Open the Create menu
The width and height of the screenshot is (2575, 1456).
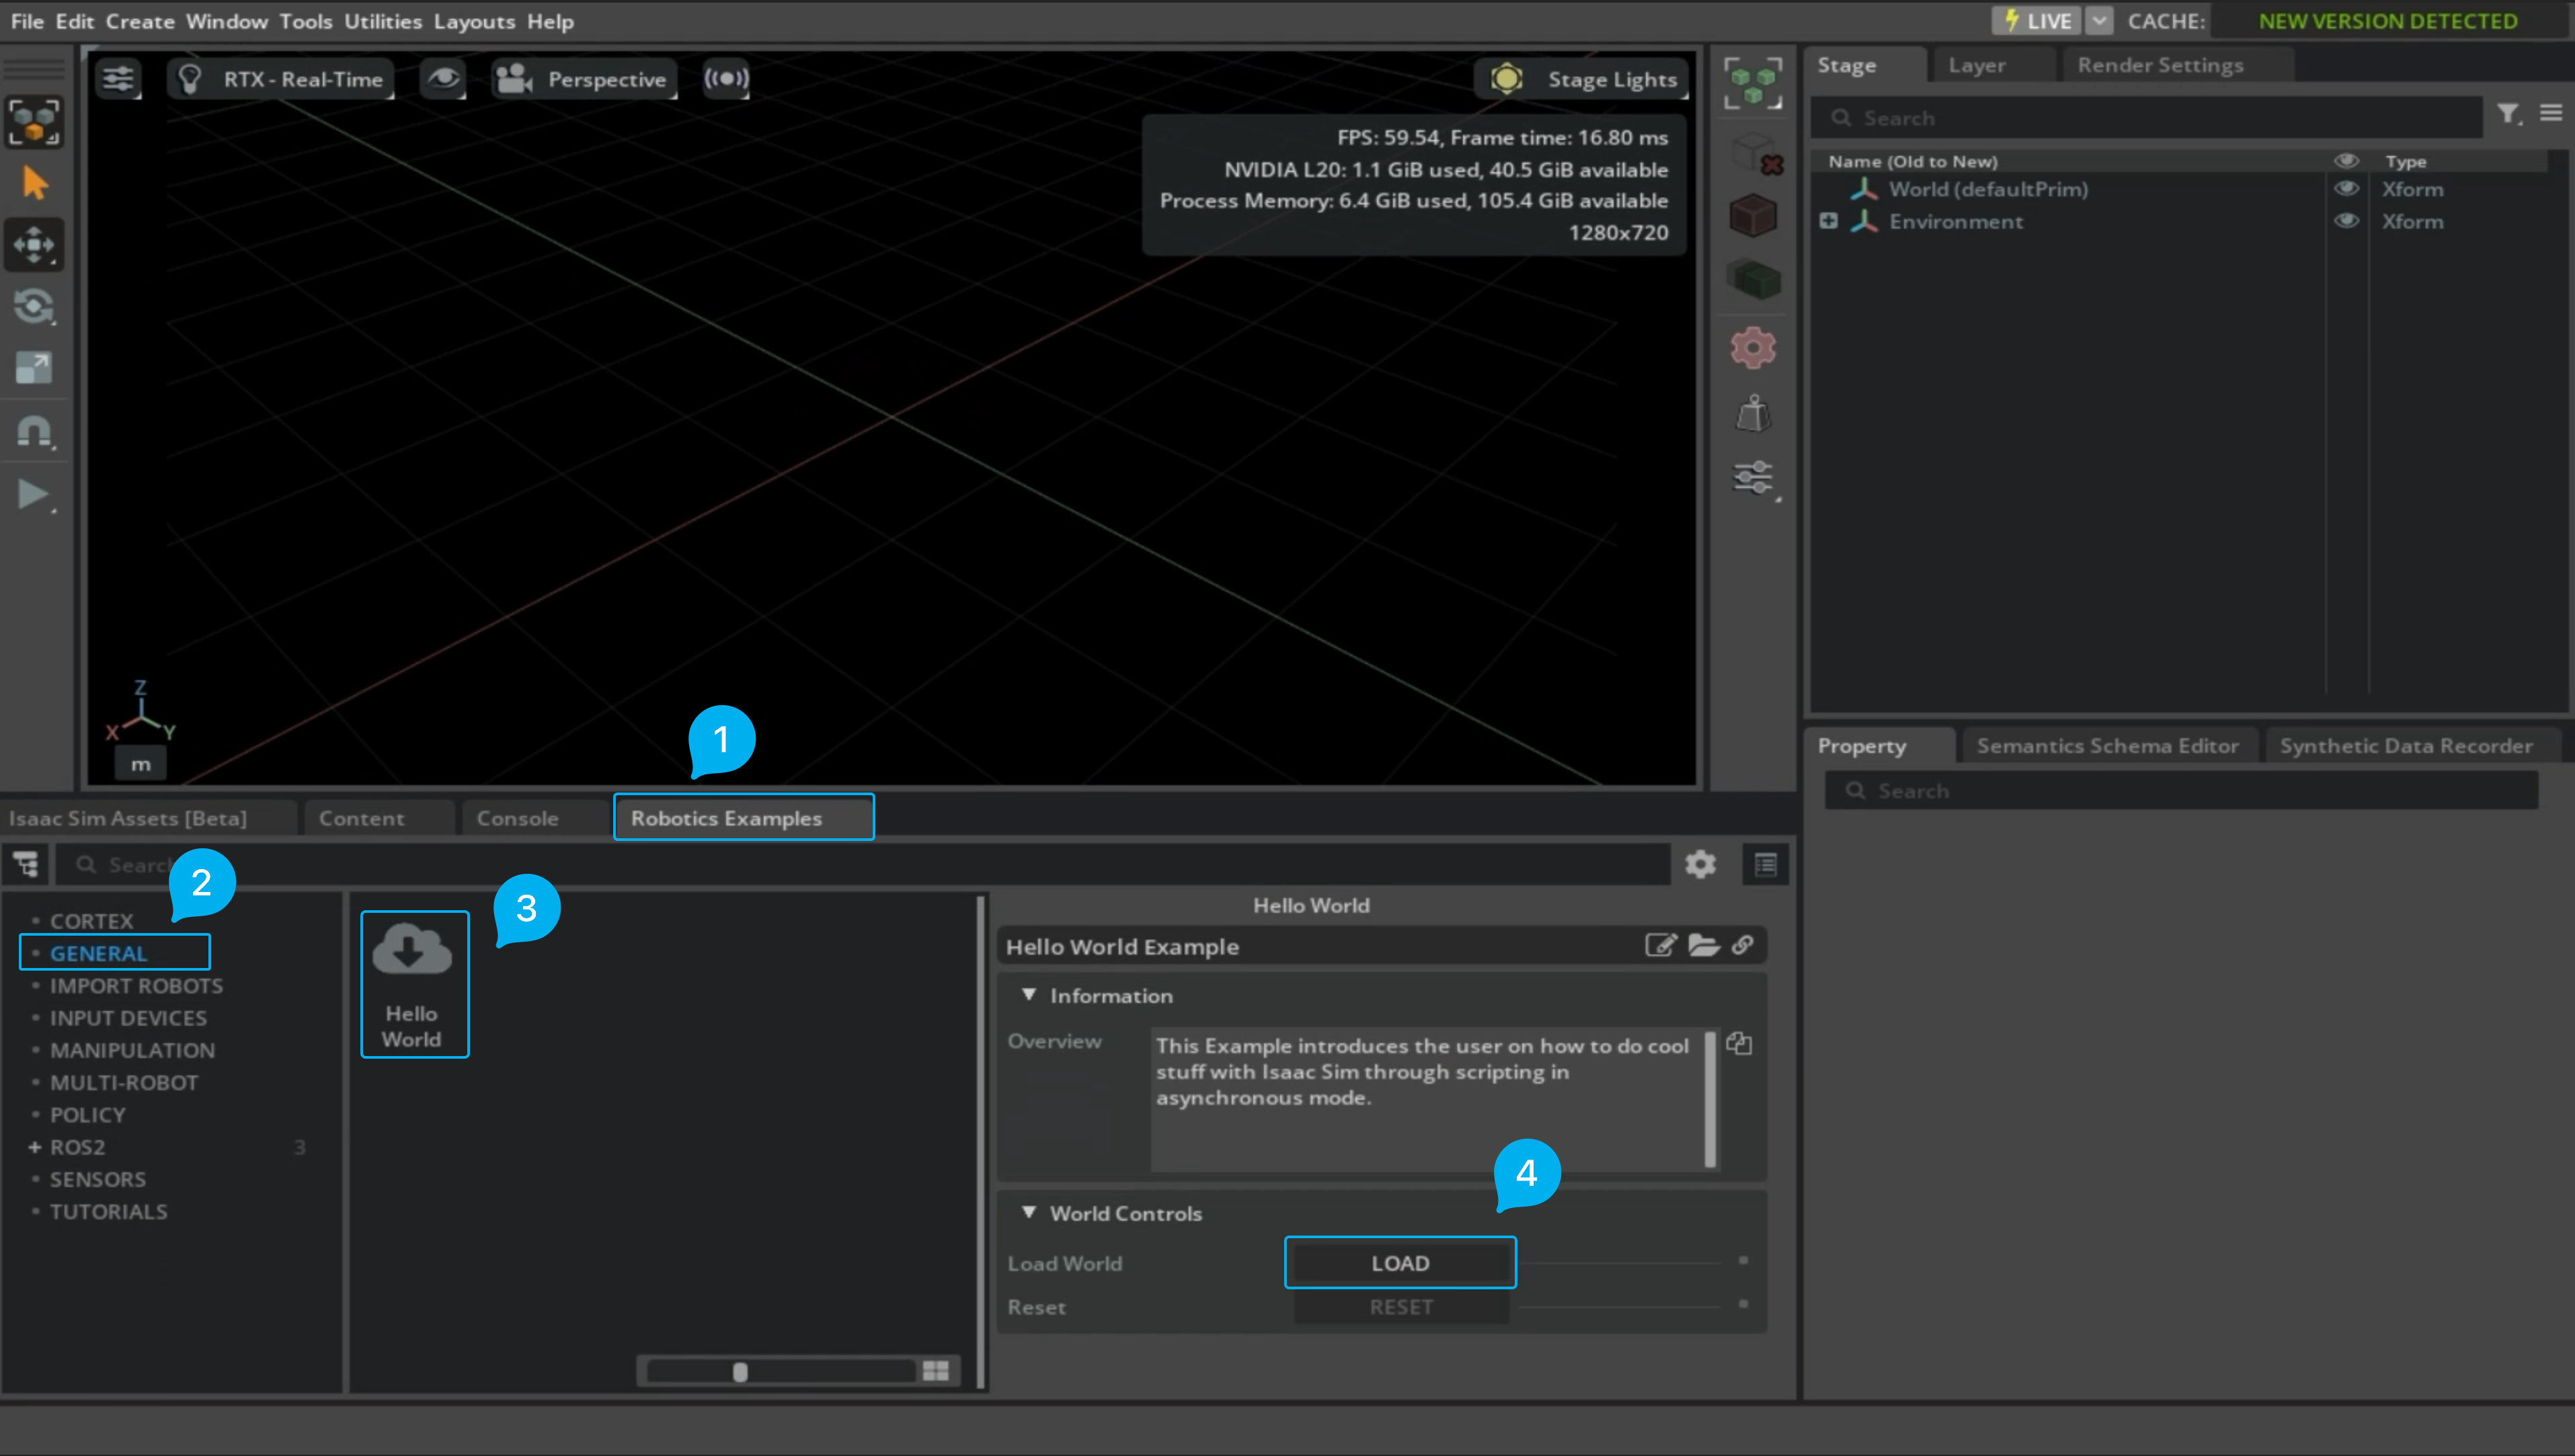coord(140,21)
